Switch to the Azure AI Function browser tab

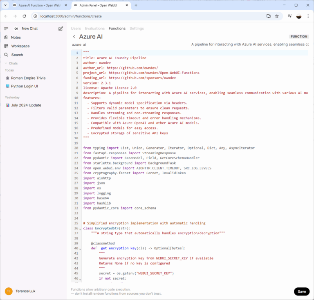[x=39, y=5]
